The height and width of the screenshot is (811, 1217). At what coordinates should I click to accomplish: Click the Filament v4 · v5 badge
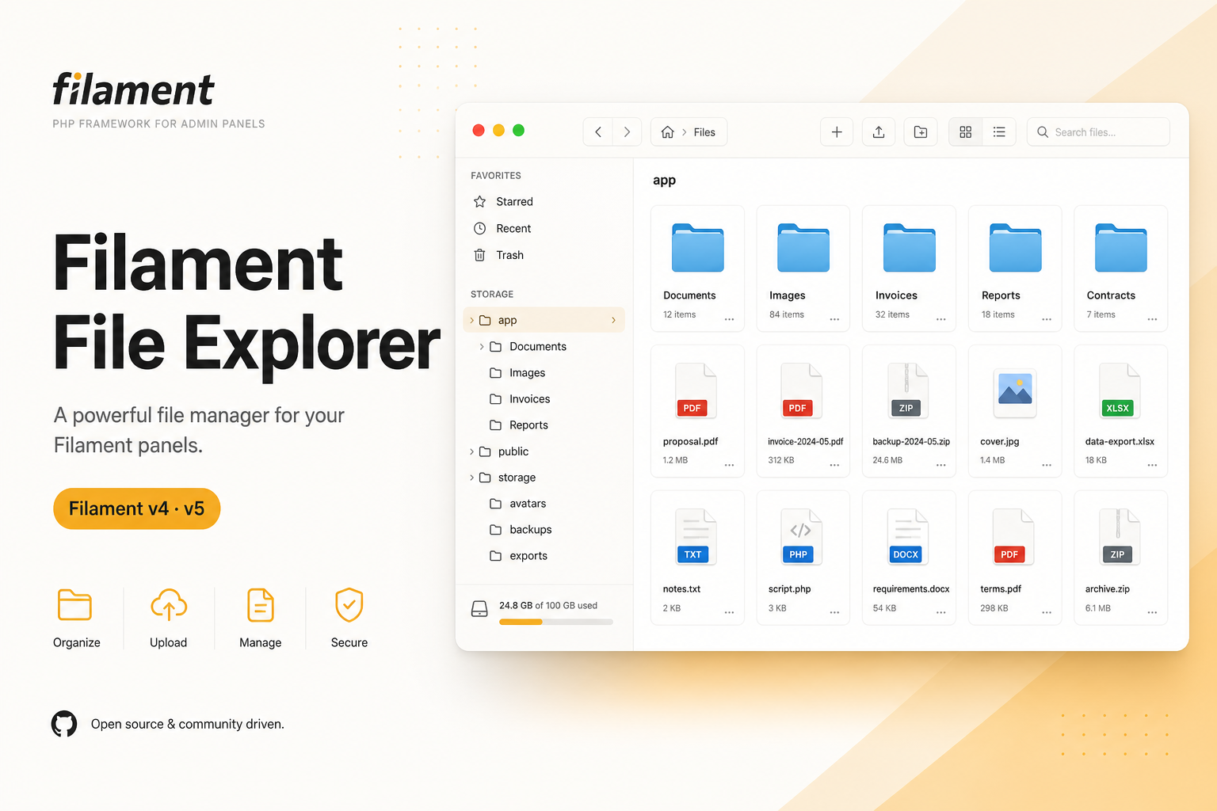(x=137, y=508)
